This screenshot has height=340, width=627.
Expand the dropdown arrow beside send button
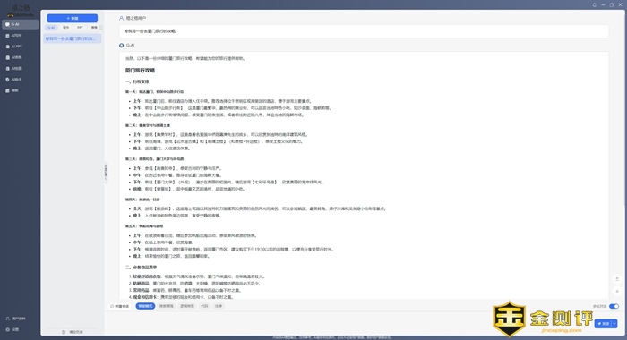pos(614,324)
